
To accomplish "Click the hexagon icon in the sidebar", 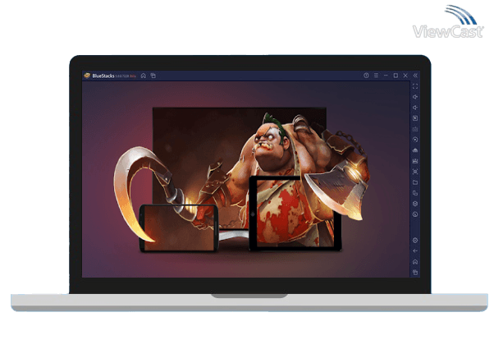I will point(415,204).
